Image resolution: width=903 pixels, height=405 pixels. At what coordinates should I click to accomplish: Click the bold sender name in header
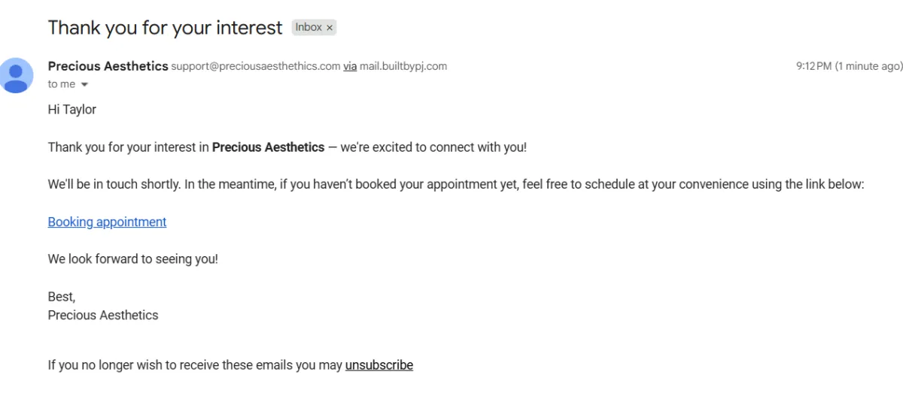tap(108, 66)
